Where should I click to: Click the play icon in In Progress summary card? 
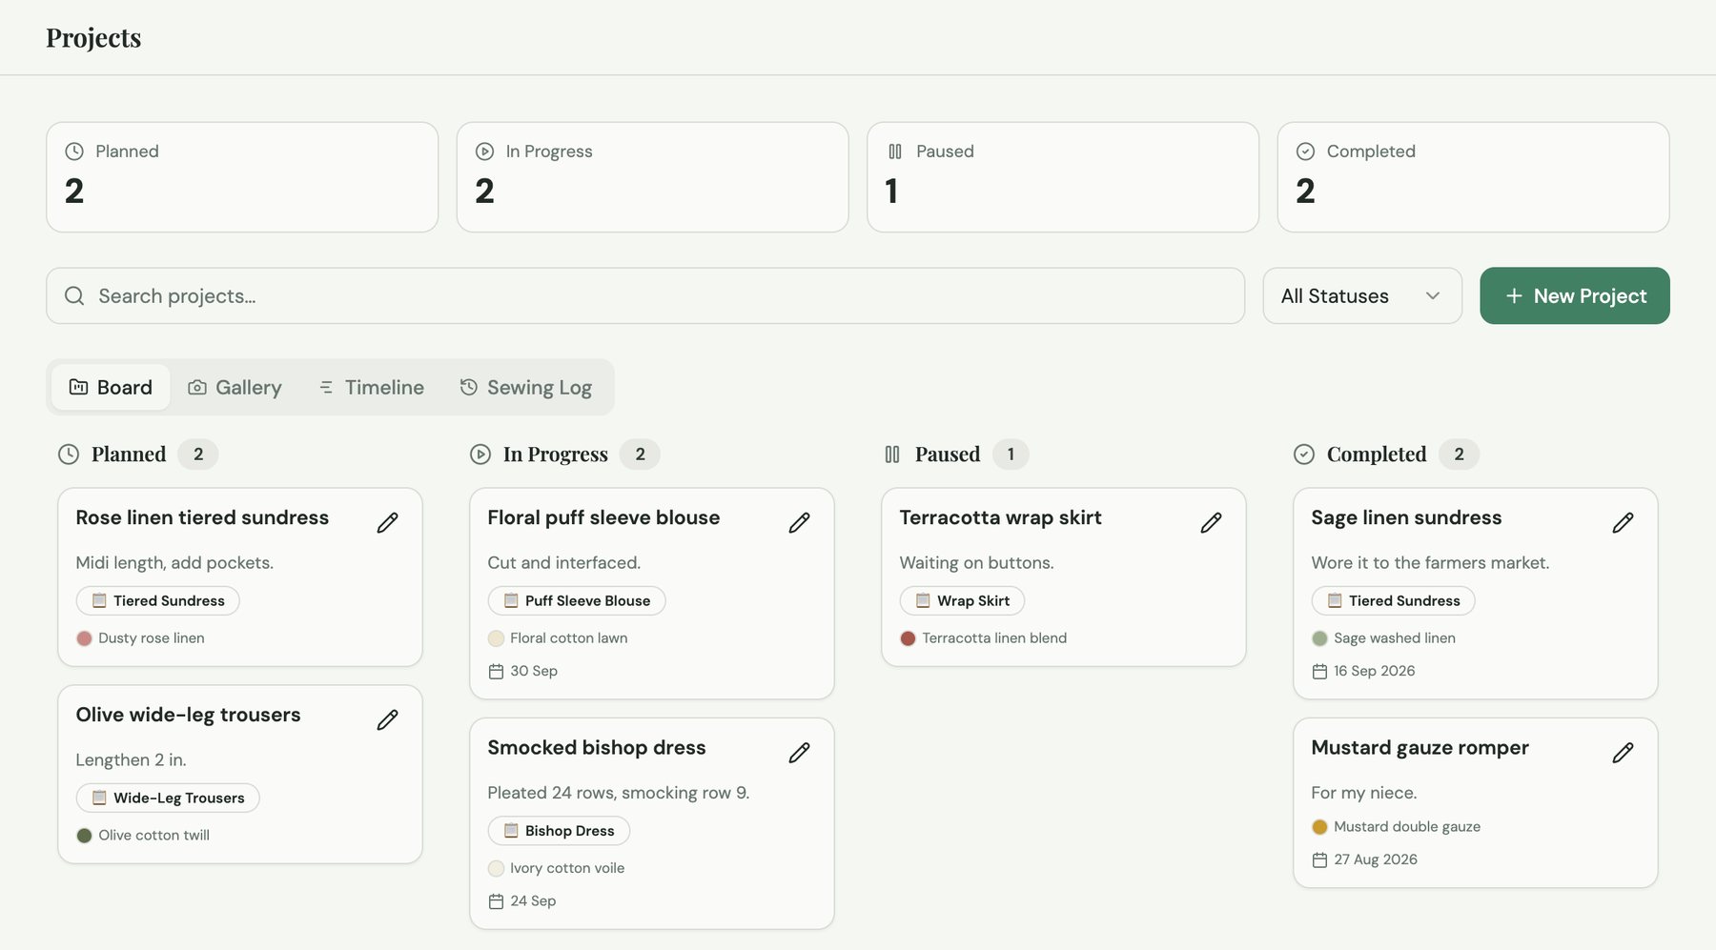click(x=484, y=152)
